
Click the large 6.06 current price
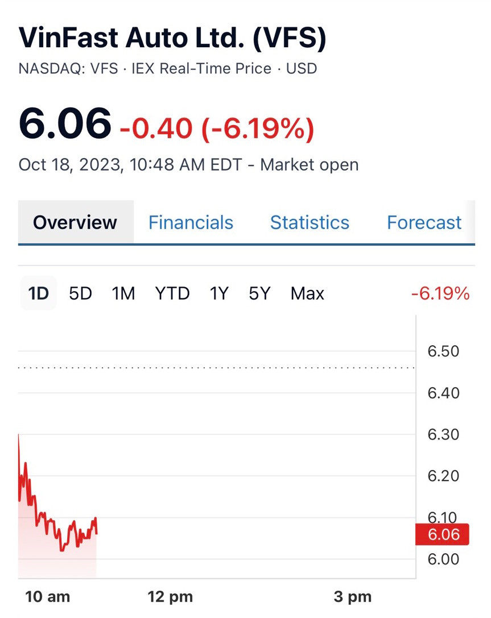(x=65, y=123)
